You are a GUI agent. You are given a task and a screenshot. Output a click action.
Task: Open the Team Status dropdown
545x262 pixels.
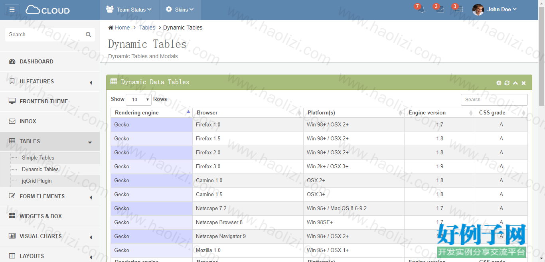tap(130, 10)
